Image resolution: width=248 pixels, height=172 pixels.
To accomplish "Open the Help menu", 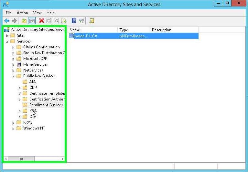I will (x=50, y=13).
